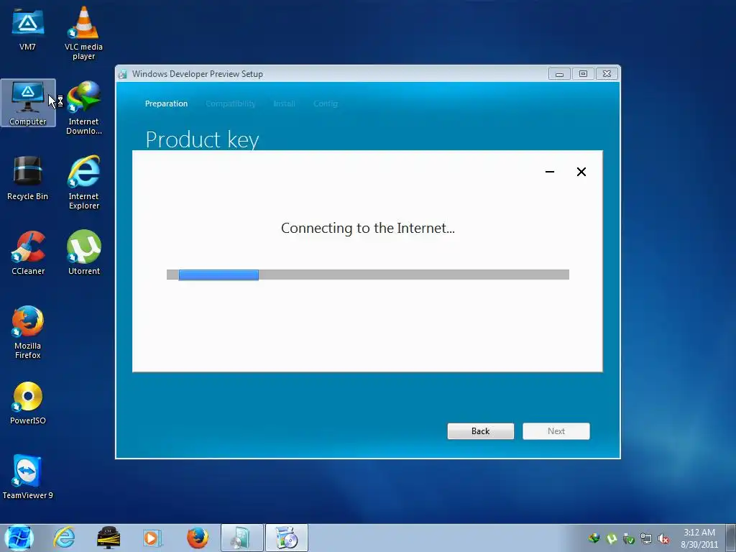Image resolution: width=736 pixels, height=552 pixels.
Task: Open the VM7 desktop icon
Action: coord(28,29)
